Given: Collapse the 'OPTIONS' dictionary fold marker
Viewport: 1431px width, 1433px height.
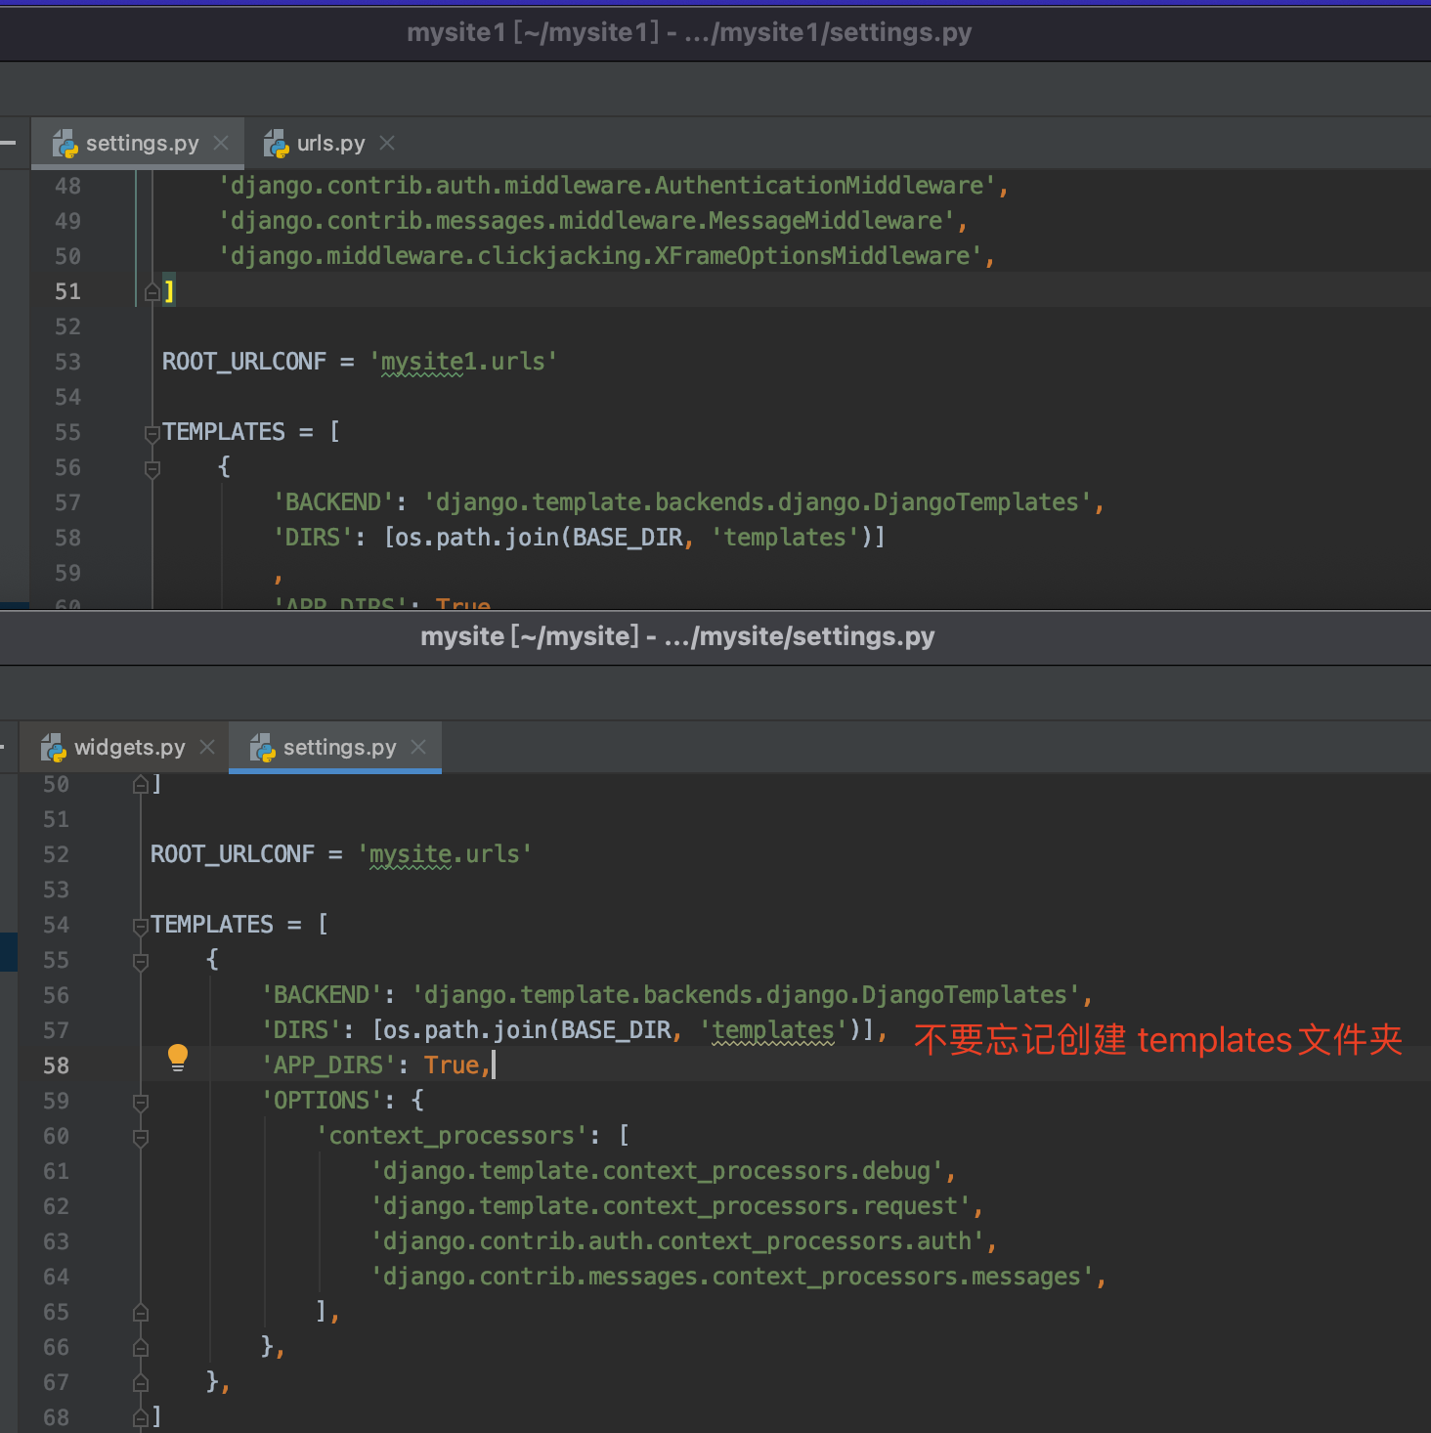Looking at the screenshot, I should pyautogui.click(x=141, y=1102).
